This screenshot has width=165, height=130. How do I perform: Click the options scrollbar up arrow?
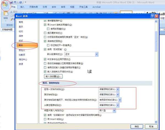(x=156, y=21)
